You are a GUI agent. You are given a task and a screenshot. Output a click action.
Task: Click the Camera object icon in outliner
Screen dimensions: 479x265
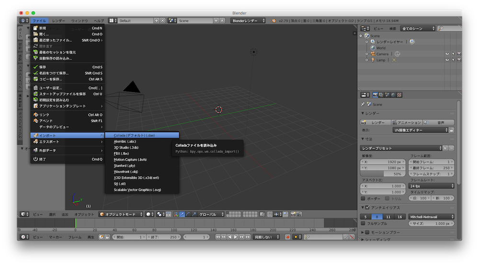[373, 54]
